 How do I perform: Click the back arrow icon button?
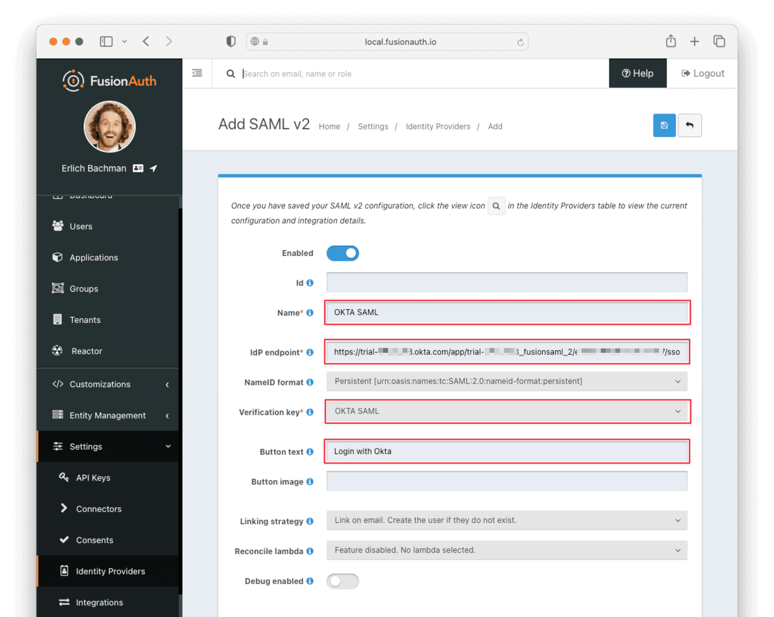(689, 125)
